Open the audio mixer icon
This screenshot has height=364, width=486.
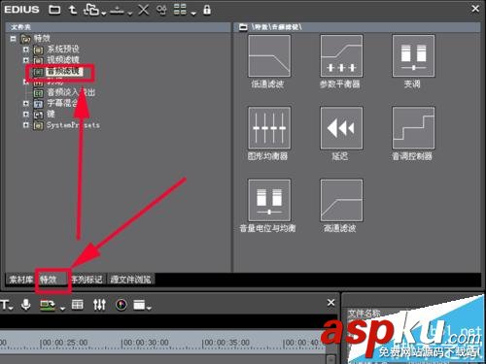pyautogui.click(x=99, y=305)
